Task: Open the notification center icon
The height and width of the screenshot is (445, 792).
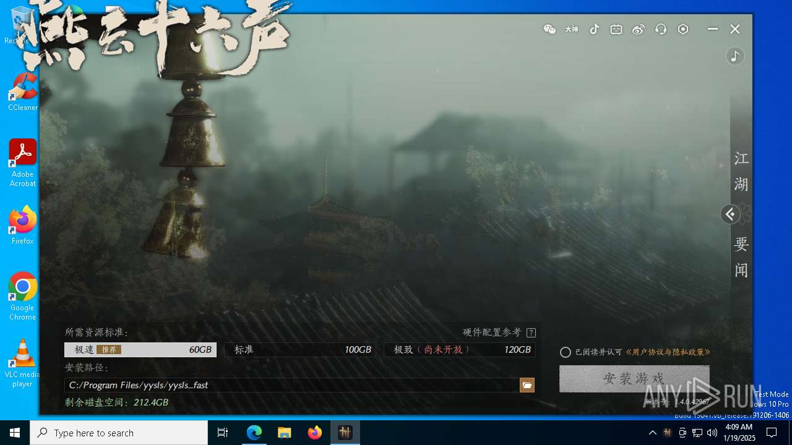Action: click(772, 433)
